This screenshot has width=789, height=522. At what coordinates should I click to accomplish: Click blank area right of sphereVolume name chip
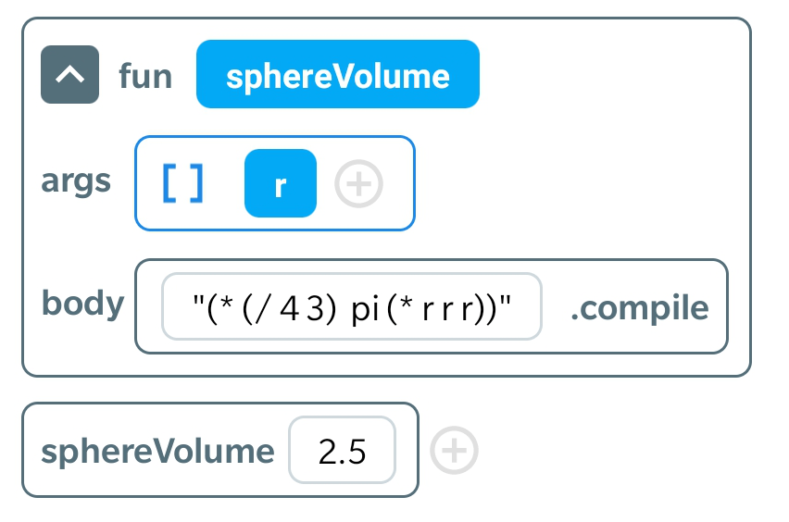pyautogui.click(x=602, y=75)
